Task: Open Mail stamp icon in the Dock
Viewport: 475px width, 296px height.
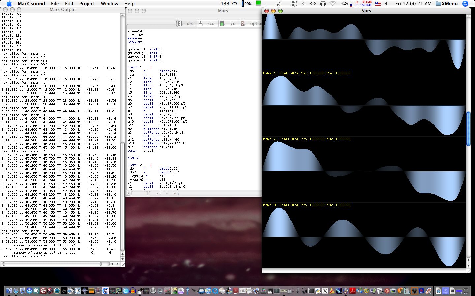Action: click(22, 291)
